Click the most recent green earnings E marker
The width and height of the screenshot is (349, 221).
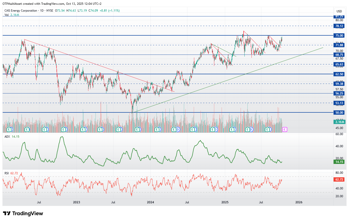pyautogui.click(x=267, y=130)
